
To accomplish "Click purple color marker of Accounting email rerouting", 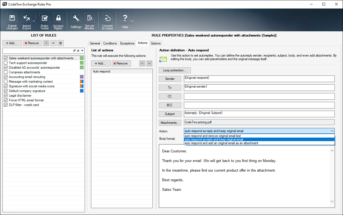I will pos(82,77).
